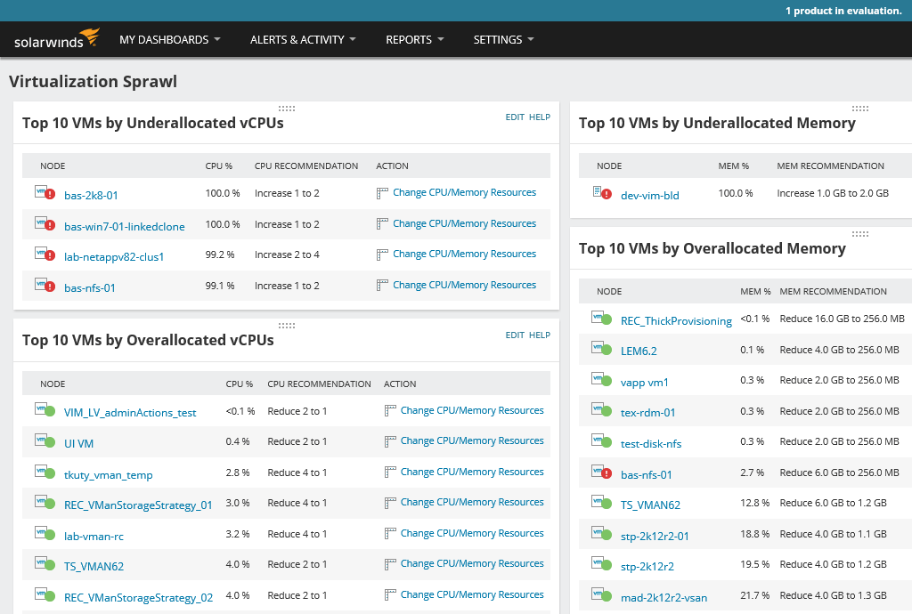Viewport: 912px width, 614px height.
Task: Click the tkuty_vman_temp VM status icon
Action: tap(45, 473)
